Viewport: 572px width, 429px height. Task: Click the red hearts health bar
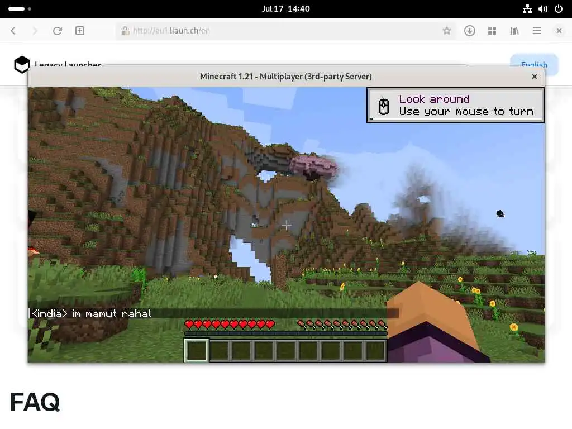click(230, 324)
